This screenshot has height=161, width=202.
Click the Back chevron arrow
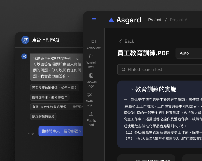coord(120,41)
